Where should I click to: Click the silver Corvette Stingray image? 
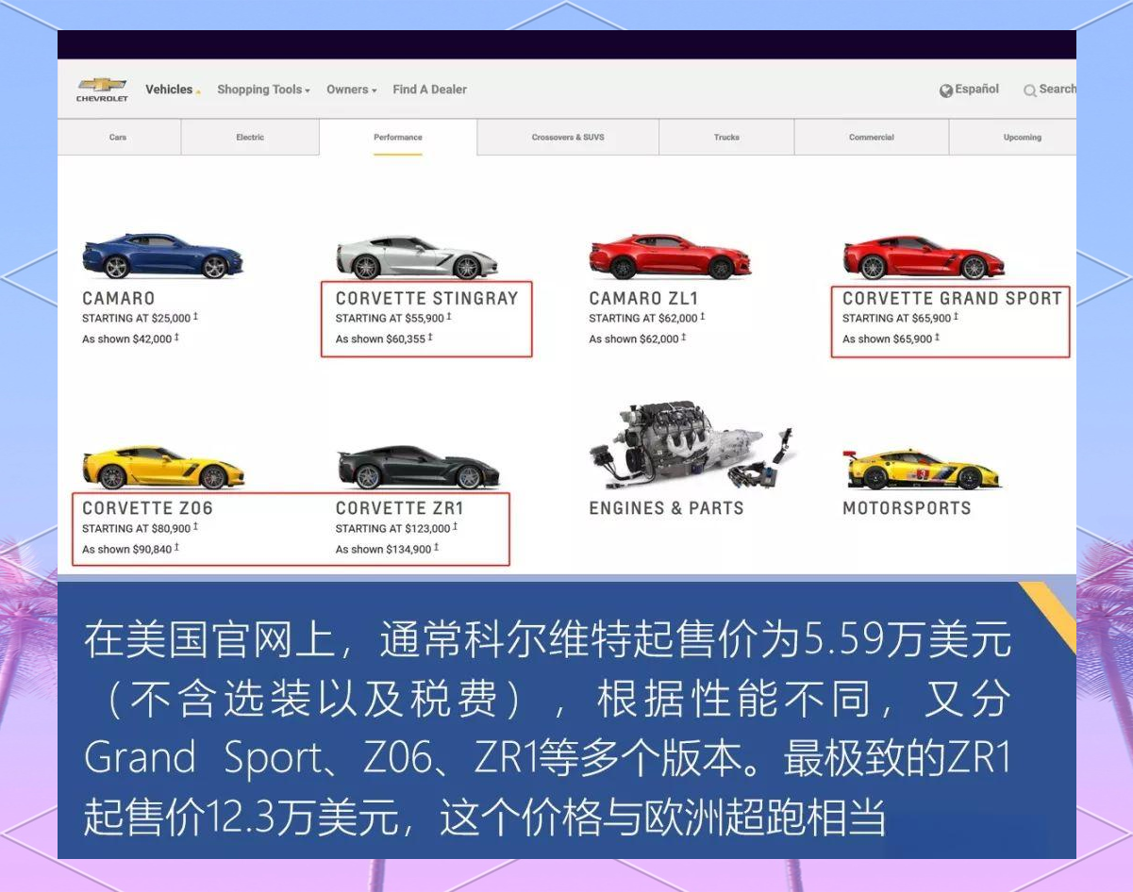tap(417, 258)
